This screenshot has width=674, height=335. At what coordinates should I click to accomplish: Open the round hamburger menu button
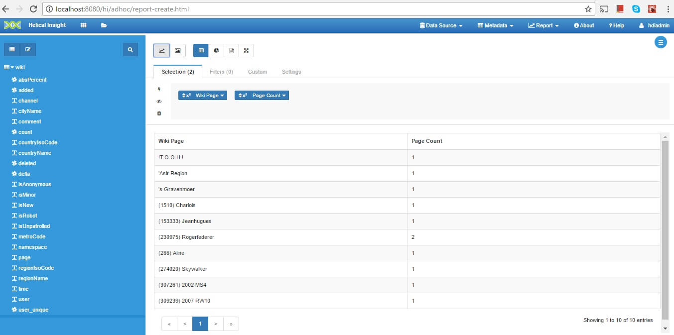coord(661,42)
